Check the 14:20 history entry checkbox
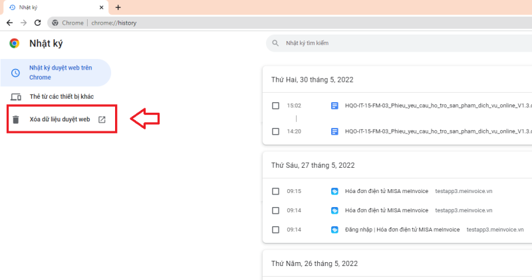Viewport: 532px width, 280px height. point(275,131)
